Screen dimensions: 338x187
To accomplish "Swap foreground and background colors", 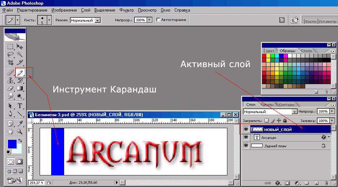I will 20,140.
